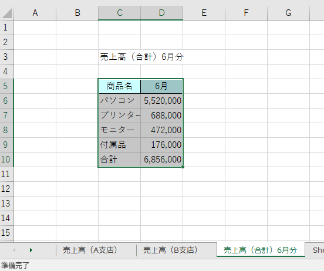Select row 3 header
The height and width of the screenshot is (271, 324).
pyautogui.click(x=7, y=57)
